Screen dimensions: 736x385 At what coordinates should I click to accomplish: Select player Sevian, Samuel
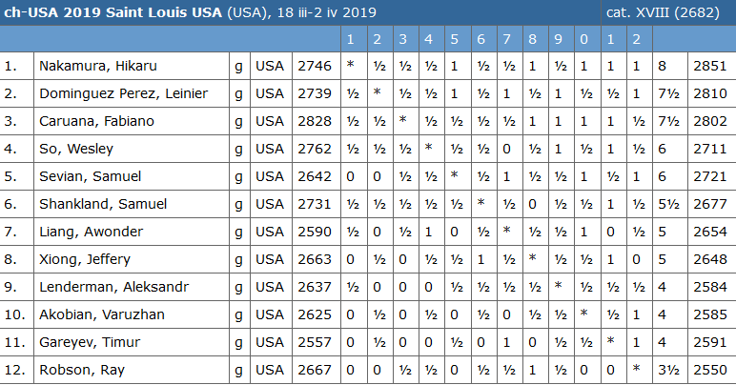coord(89,177)
